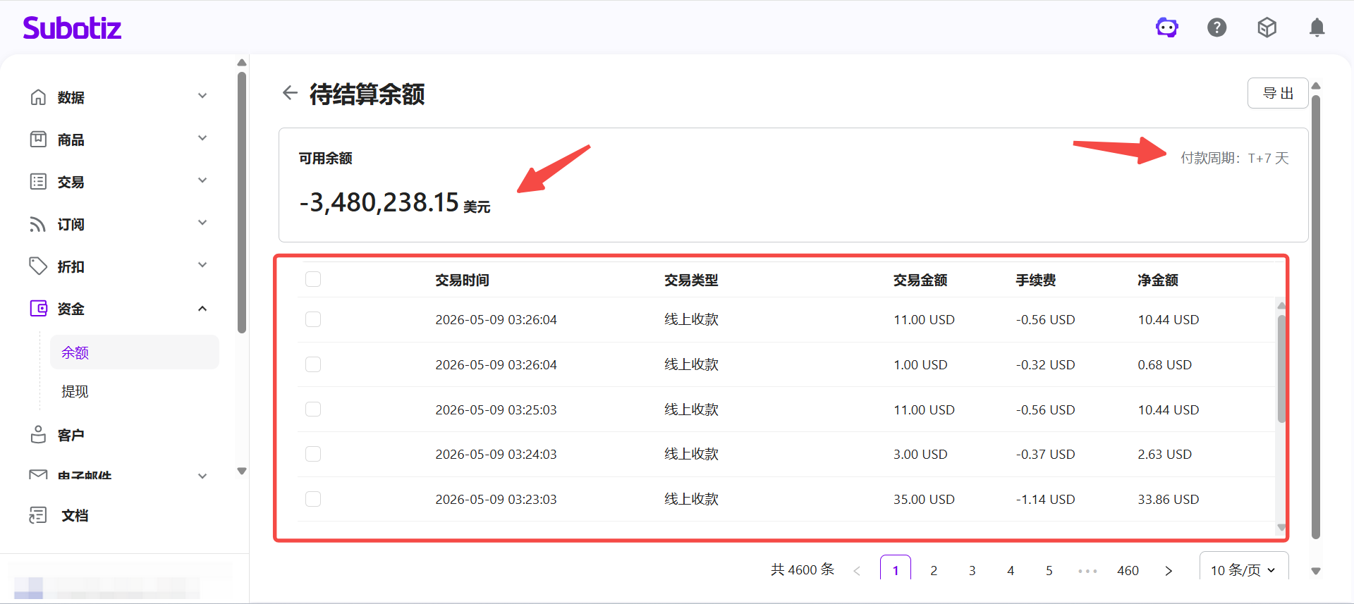Screen dimensions: 1354x604
Task: Collapse the 资金 menu section
Action: (x=202, y=309)
